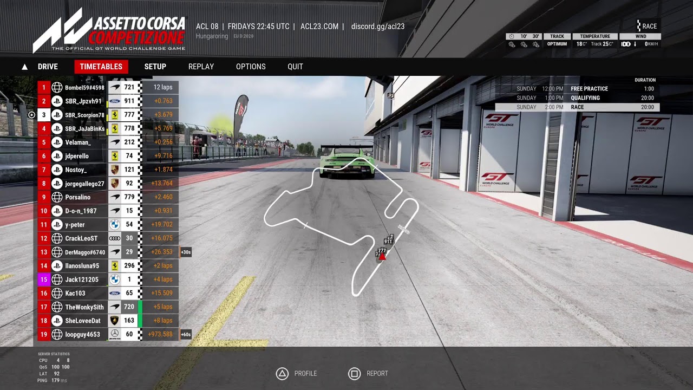Click the Lamborghini logo in SheLoveeDat row
Screen dimensions: 693x390
click(x=115, y=320)
